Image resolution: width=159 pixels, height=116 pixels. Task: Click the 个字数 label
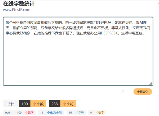tap(38, 104)
